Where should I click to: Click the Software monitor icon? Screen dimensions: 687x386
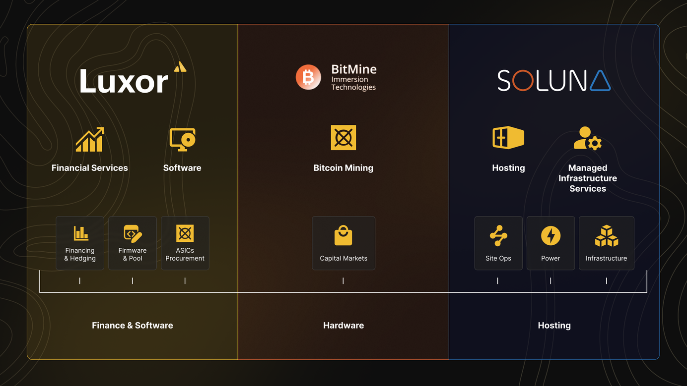(x=182, y=140)
